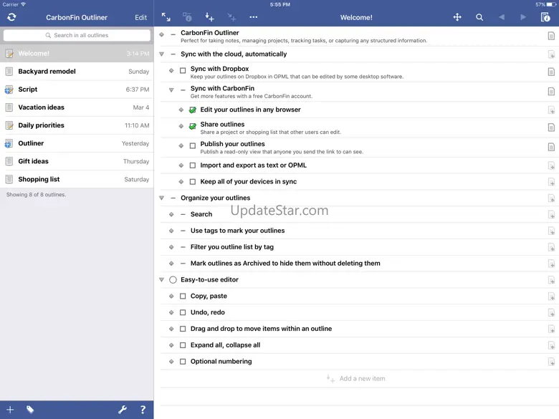Tap the diamond handle beside Search item
Viewport: 559px width, 419px height.
click(x=171, y=214)
